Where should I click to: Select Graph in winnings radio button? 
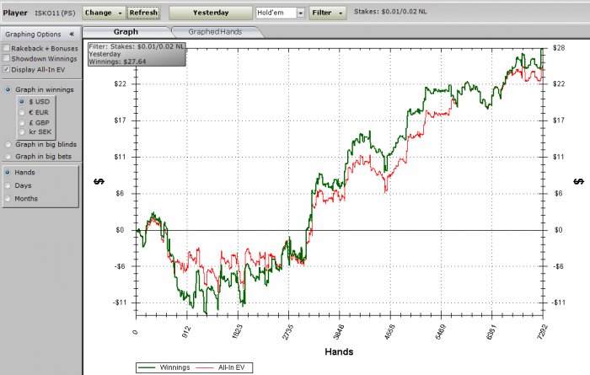(x=8, y=89)
